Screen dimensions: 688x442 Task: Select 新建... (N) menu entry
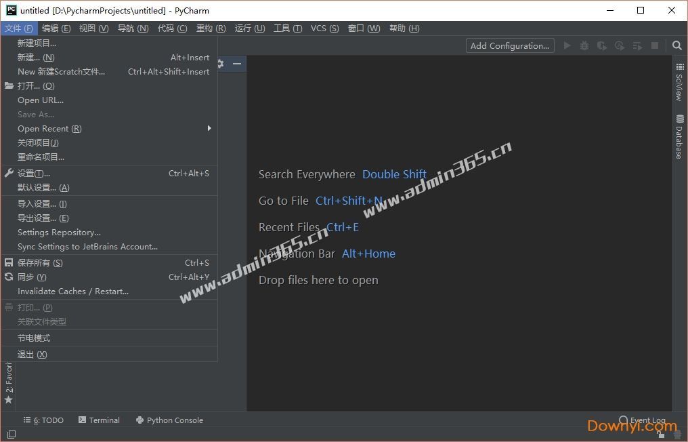click(x=109, y=58)
